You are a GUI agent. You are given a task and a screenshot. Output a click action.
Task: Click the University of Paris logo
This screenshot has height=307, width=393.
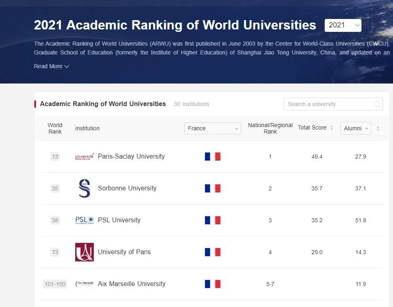coord(85,252)
